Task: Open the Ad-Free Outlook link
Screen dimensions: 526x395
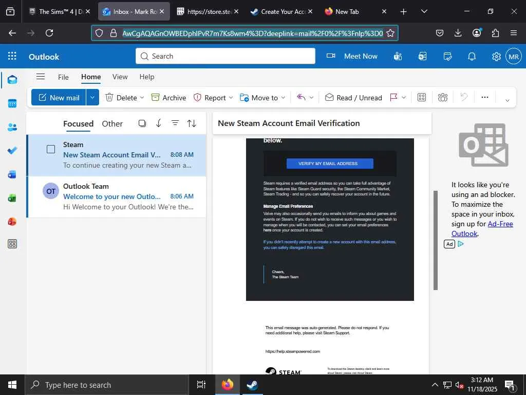Action: [482, 229]
